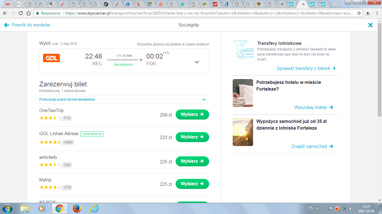
Task: Open Sprawdź transfery z lotnisk link
Action: (306, 68)
